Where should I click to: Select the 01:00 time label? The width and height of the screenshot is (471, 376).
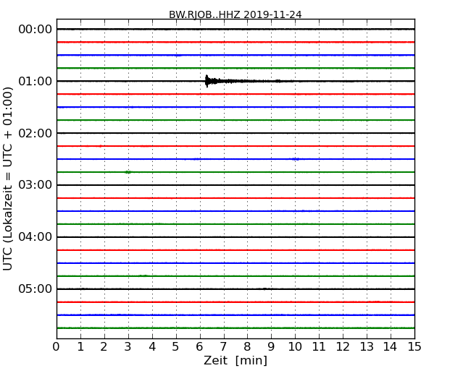(36, 81)
